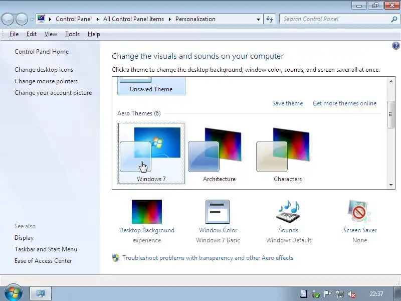Click the Control Panel icon in address bar

point(41,19)
